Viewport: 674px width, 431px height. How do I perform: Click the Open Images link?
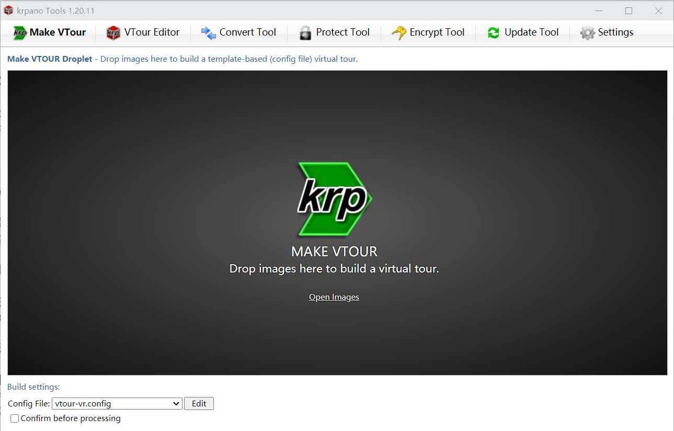(334, 297)
